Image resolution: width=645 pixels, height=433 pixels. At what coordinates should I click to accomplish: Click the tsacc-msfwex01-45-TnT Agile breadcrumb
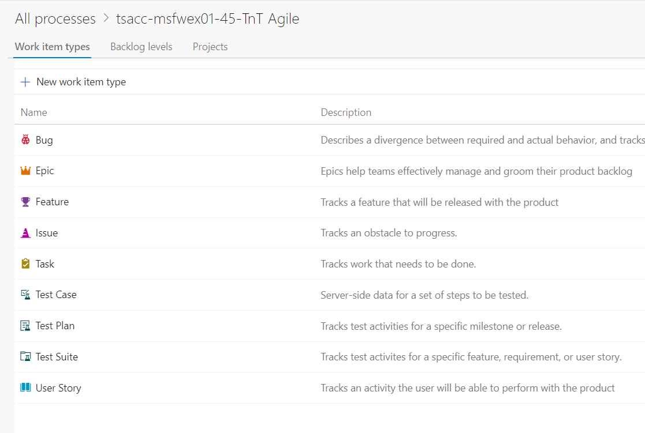click(207, 19)
